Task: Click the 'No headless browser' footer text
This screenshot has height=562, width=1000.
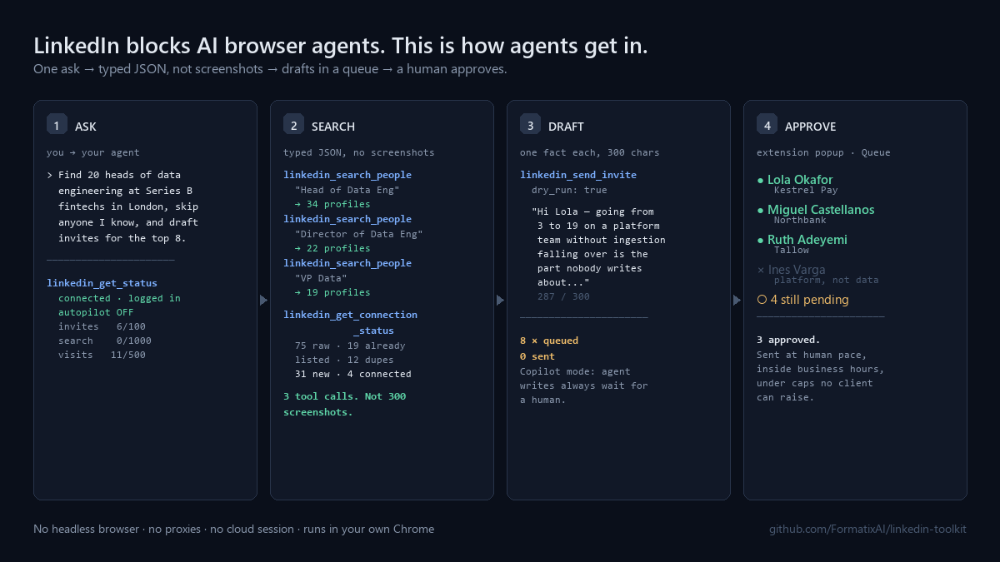Action: point(234,529)
